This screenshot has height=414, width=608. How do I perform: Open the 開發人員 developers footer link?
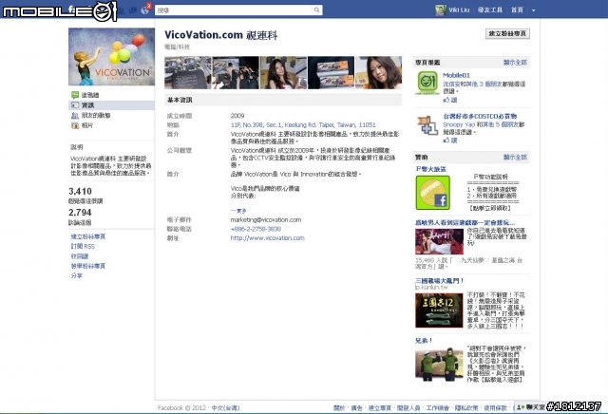pyautogui.click(x=408, y=407)
